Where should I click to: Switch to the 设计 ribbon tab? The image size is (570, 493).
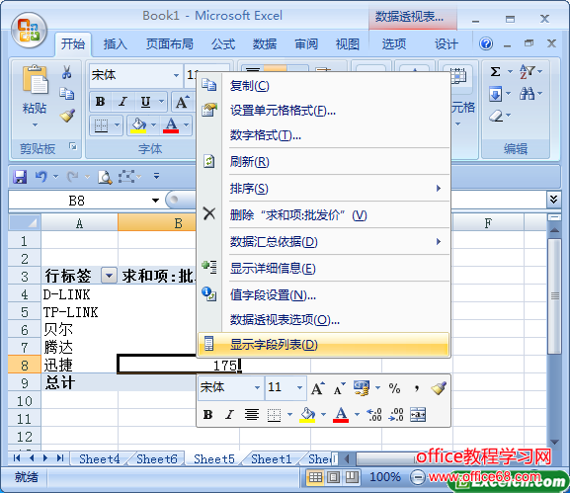pos(447,44)
